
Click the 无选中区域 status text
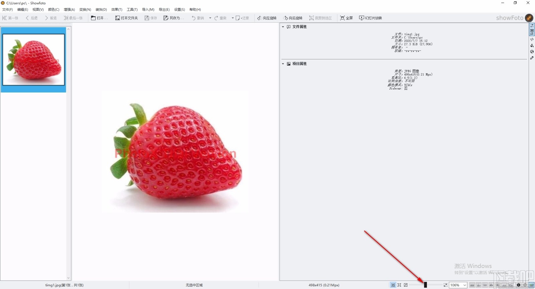pos(194,285)
